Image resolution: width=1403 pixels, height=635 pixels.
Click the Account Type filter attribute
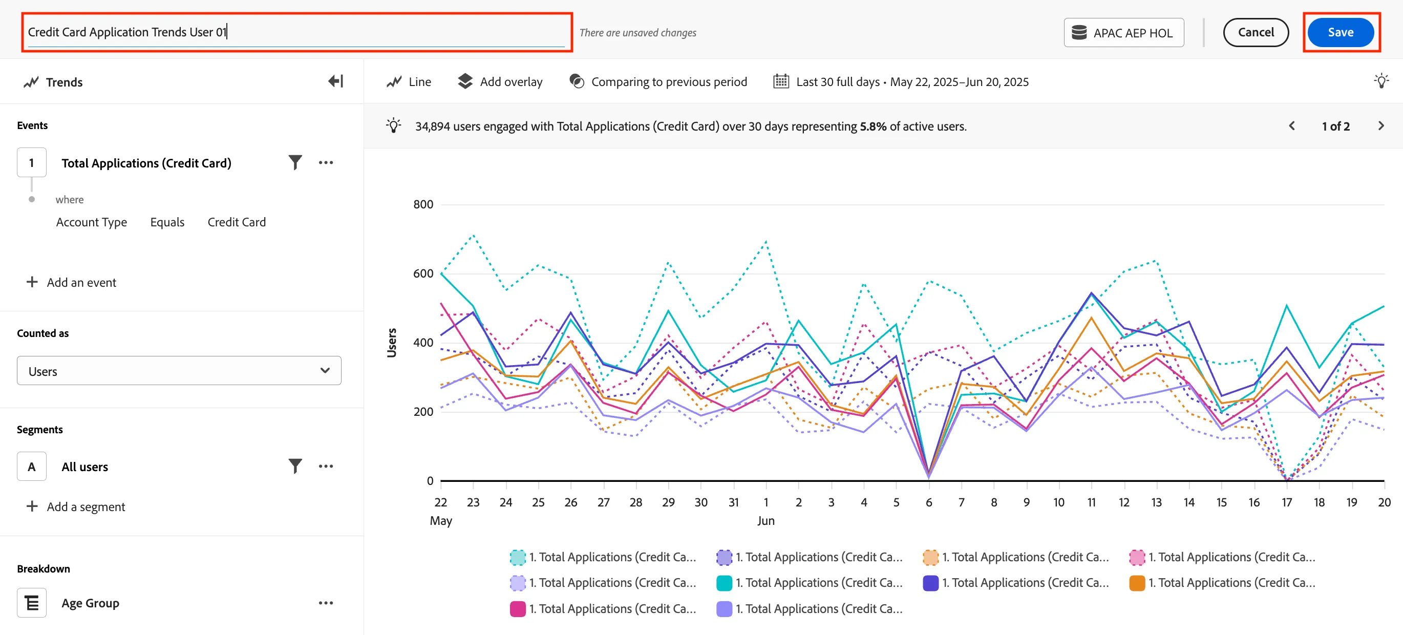pos(92,222)
